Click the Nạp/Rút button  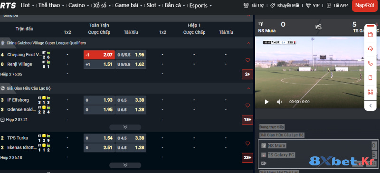pyautogui.click(x=365, y=6)
